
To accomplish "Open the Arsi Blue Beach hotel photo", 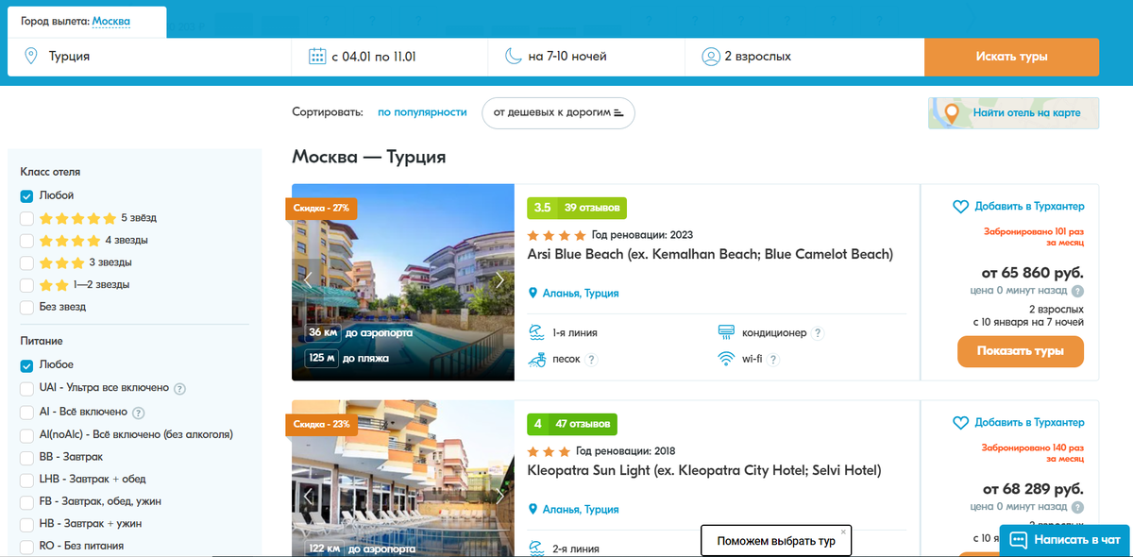I will [403, 282].
